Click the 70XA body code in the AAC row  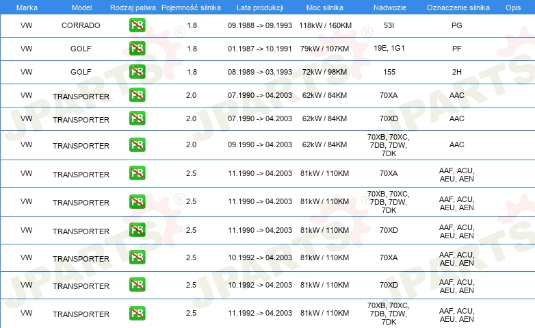coord(389,95)
